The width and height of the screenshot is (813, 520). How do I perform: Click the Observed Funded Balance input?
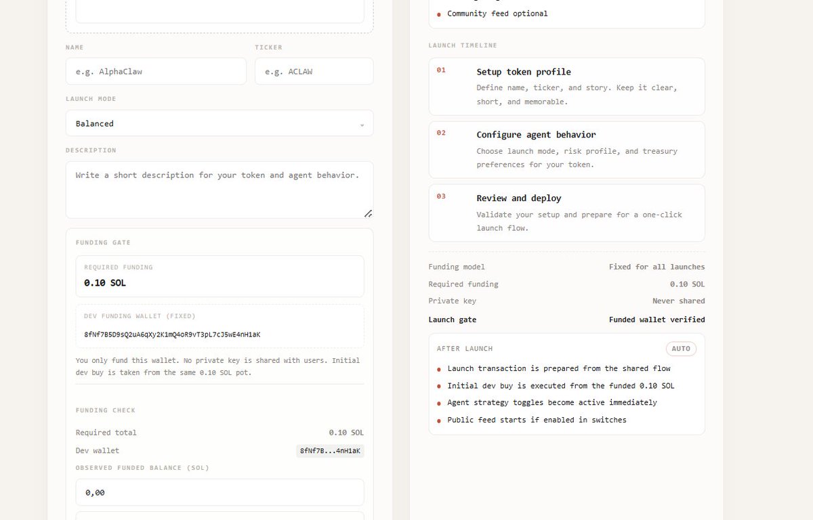click(x=220, y=492)
